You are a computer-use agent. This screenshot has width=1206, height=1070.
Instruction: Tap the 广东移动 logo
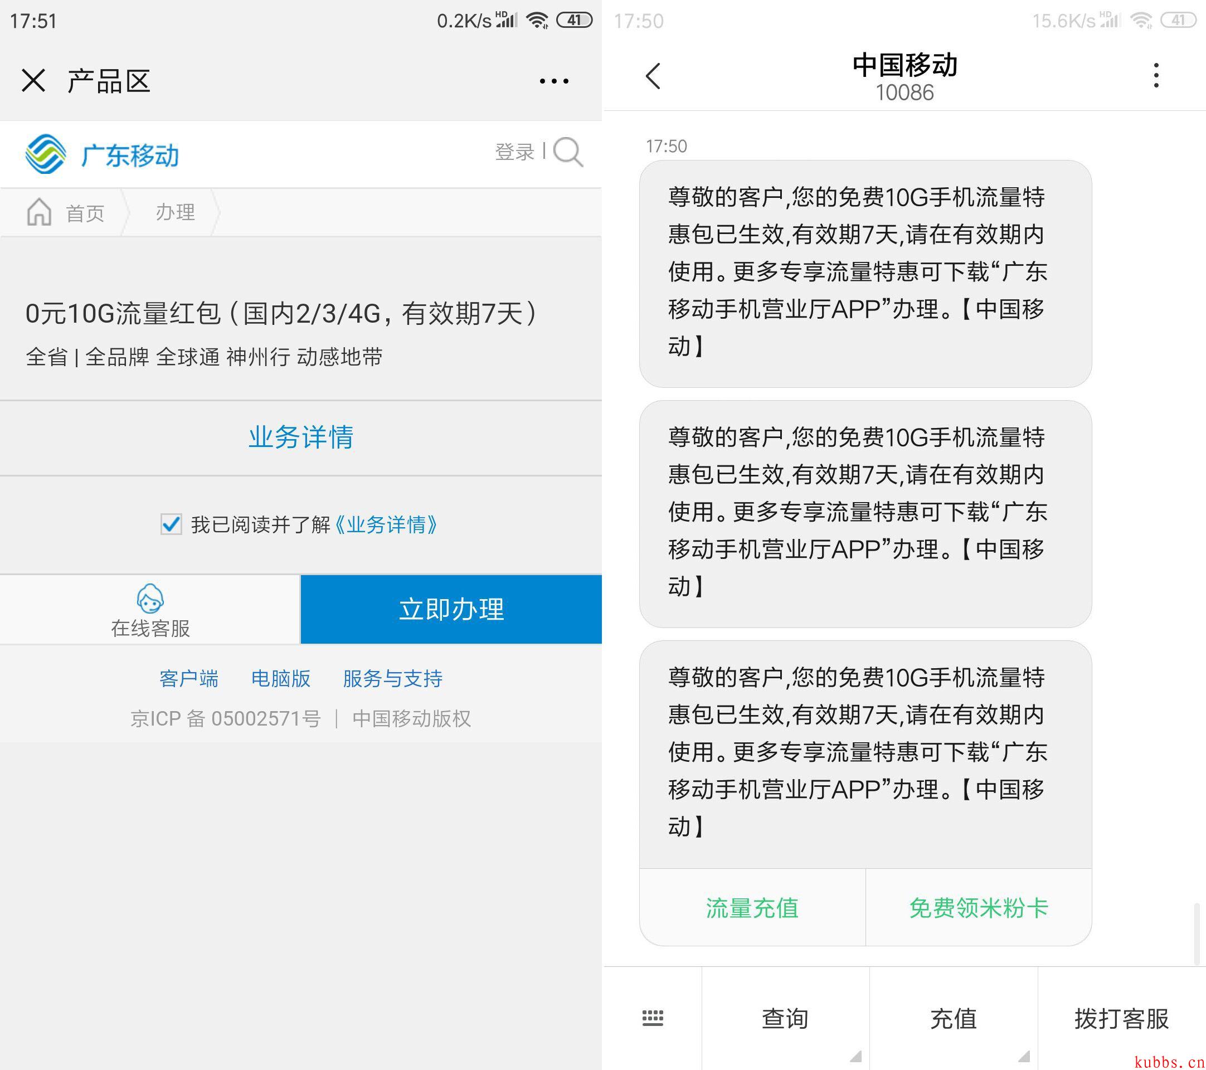(102, 154)
